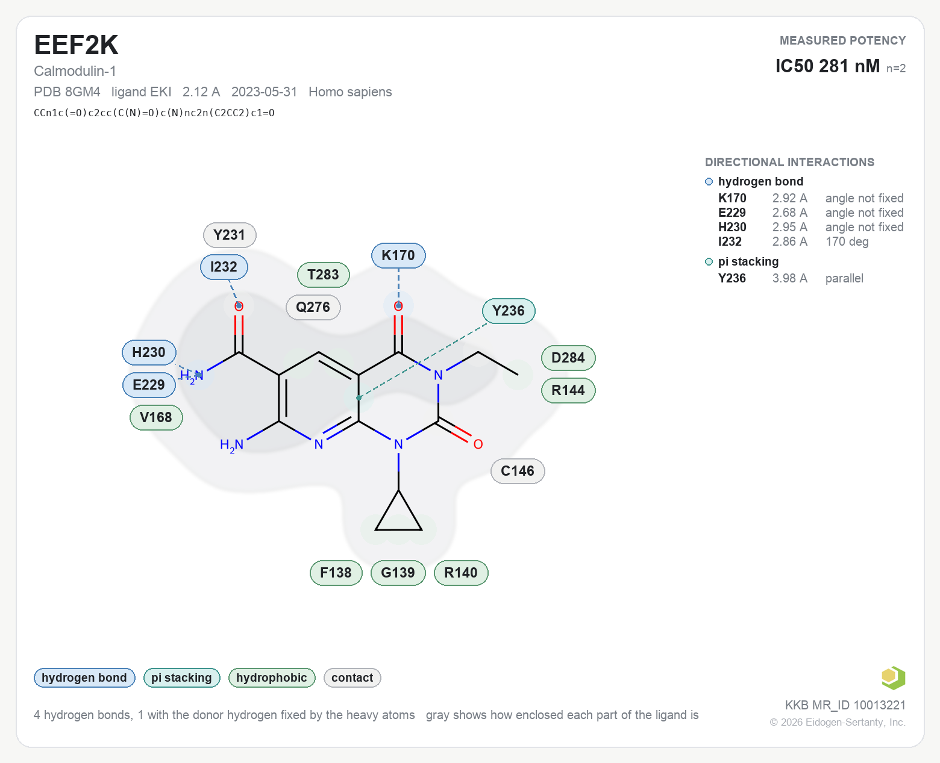The height and width of the screenshot is (763, 940).
Task: Click residue label T283
Action: 323,275
